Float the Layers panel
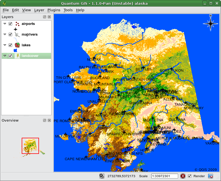The height and width of the screenshot is (181, 221). coord(44,17)
